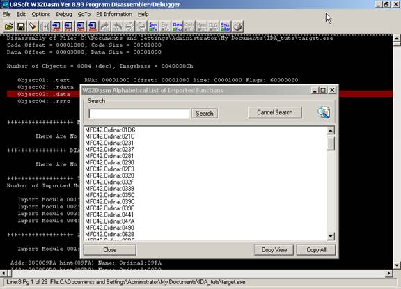This screenshot has height=289, width=401.
Task: Click the imported functions list scrollbar thumb
Action: pyautogui.click(x=331, y=143)
